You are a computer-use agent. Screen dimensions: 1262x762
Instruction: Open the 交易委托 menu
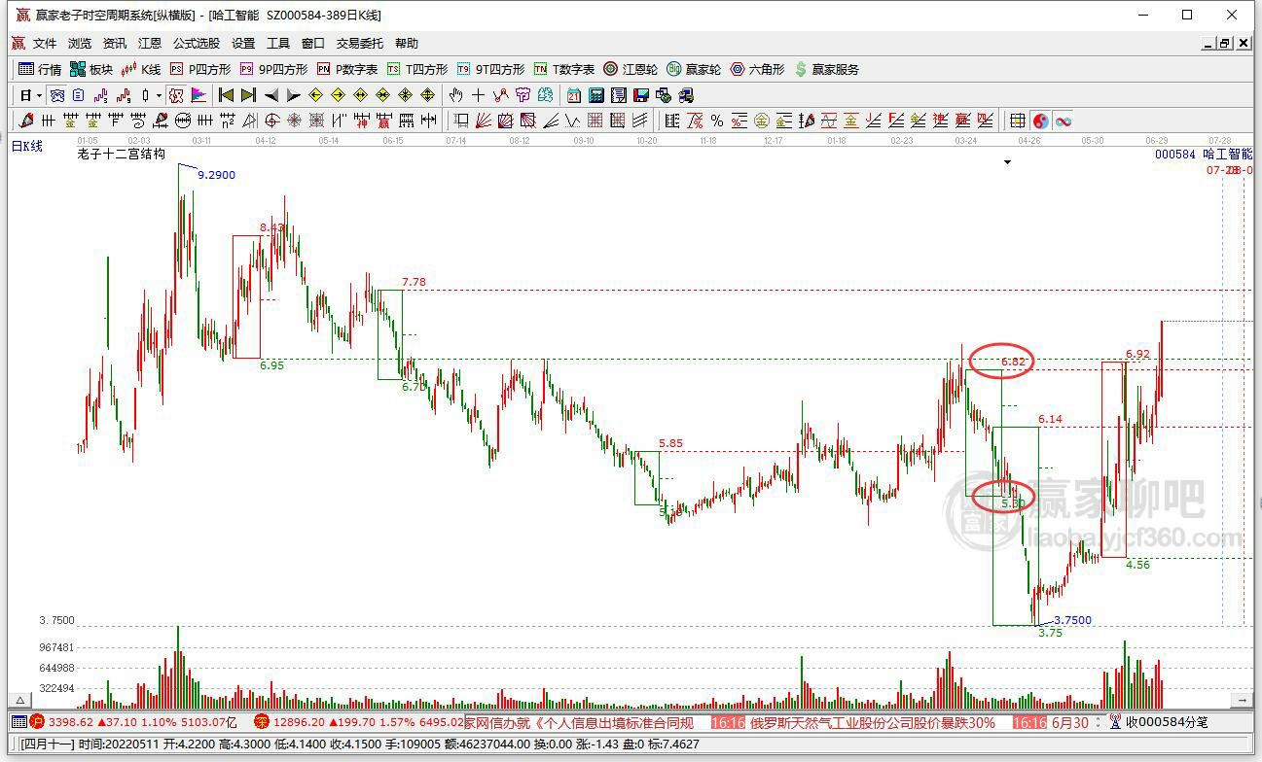[360, 44]
